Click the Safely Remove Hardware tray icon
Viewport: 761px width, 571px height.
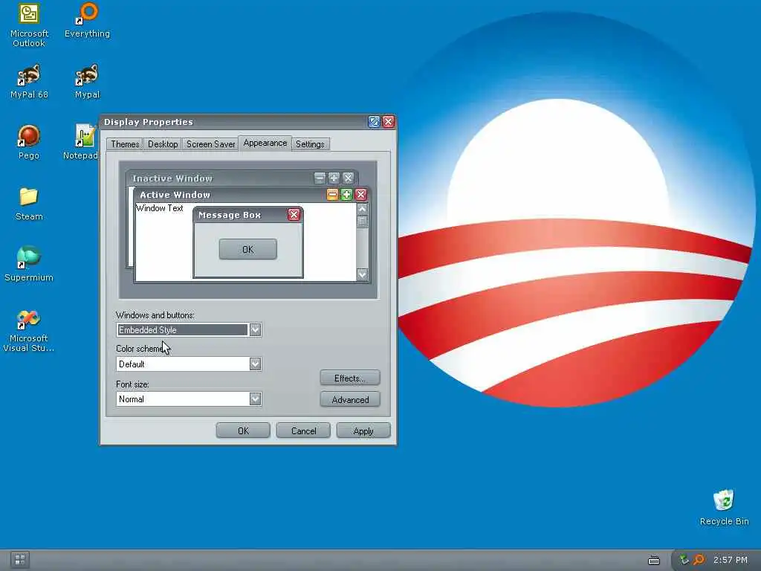[x=684, y=560]
